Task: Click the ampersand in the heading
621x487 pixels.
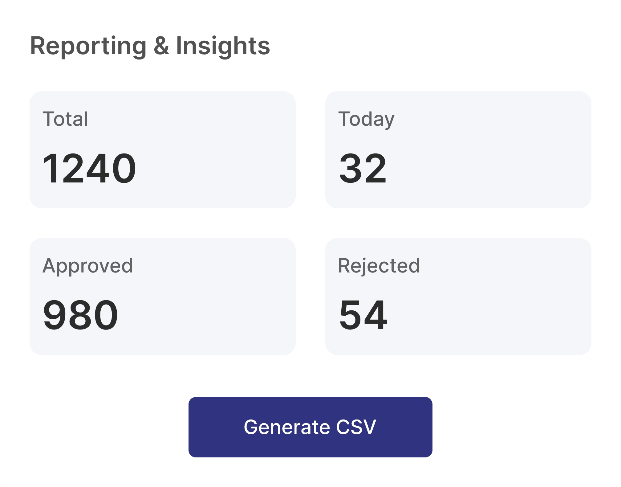Action: 161,46
